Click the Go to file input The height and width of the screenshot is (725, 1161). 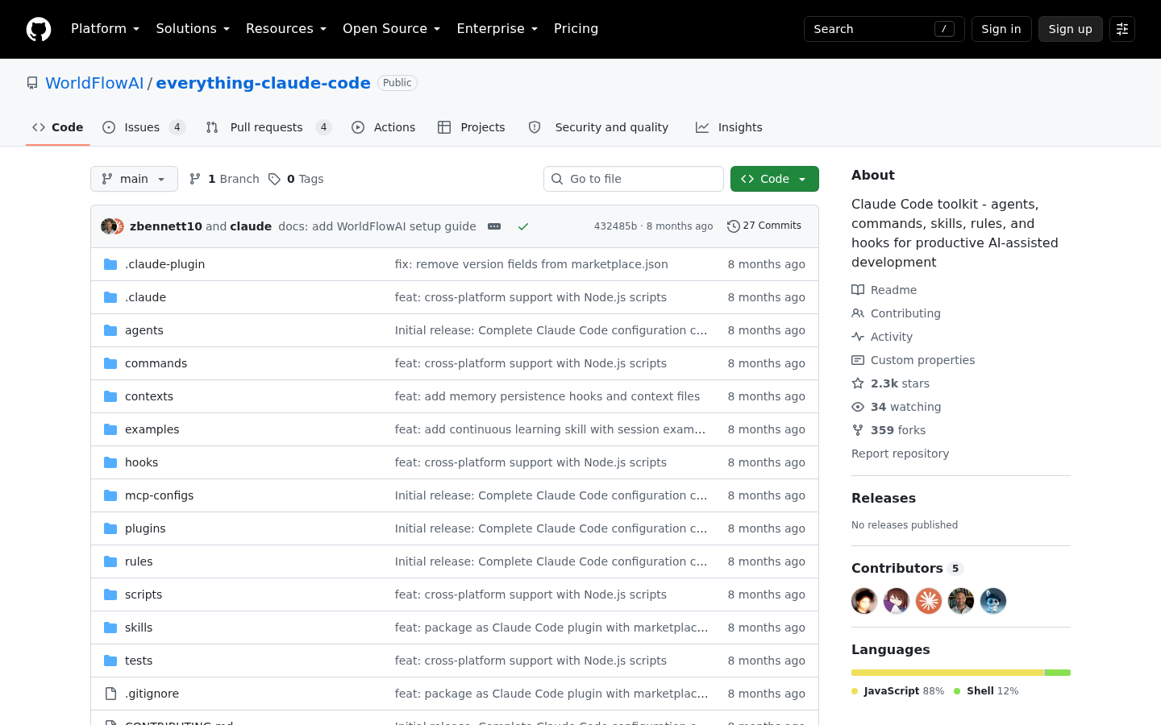click(634, 179)
